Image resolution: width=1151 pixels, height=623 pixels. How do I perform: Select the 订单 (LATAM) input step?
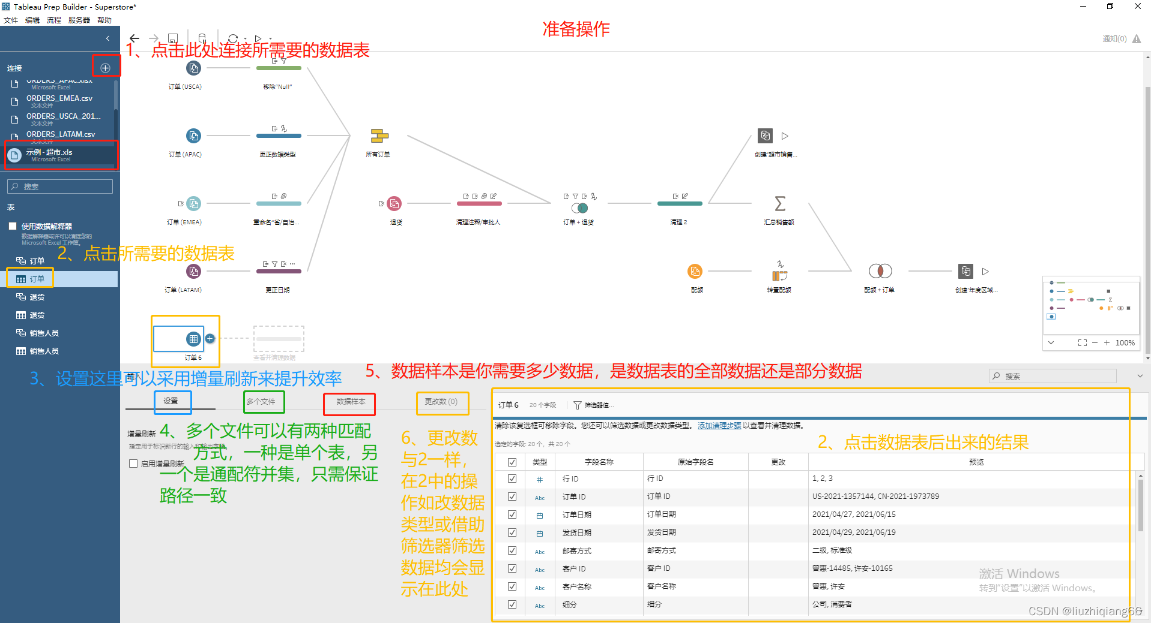point(193,272)
